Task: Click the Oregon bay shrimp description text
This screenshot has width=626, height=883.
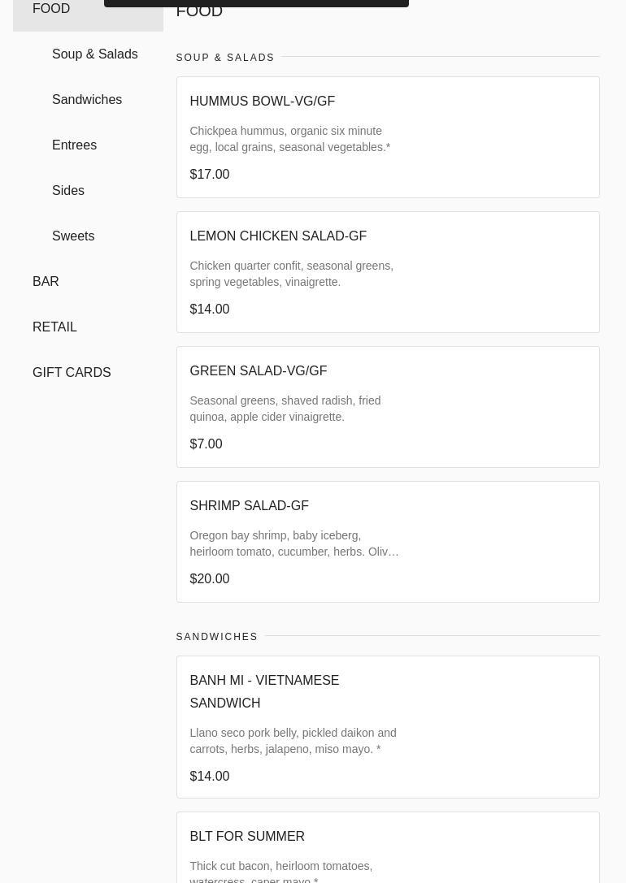Action: tap(293, 543)
